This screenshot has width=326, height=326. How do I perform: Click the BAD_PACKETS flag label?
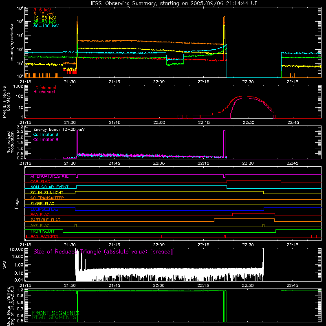click(x=44, y=237)
